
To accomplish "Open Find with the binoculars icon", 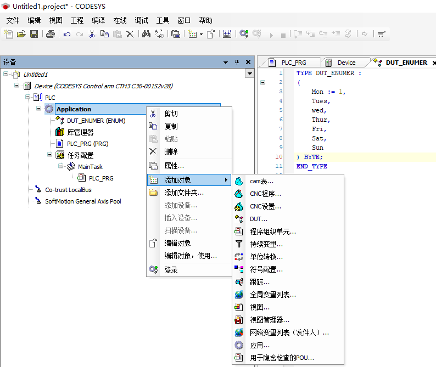I will (146, 34).
